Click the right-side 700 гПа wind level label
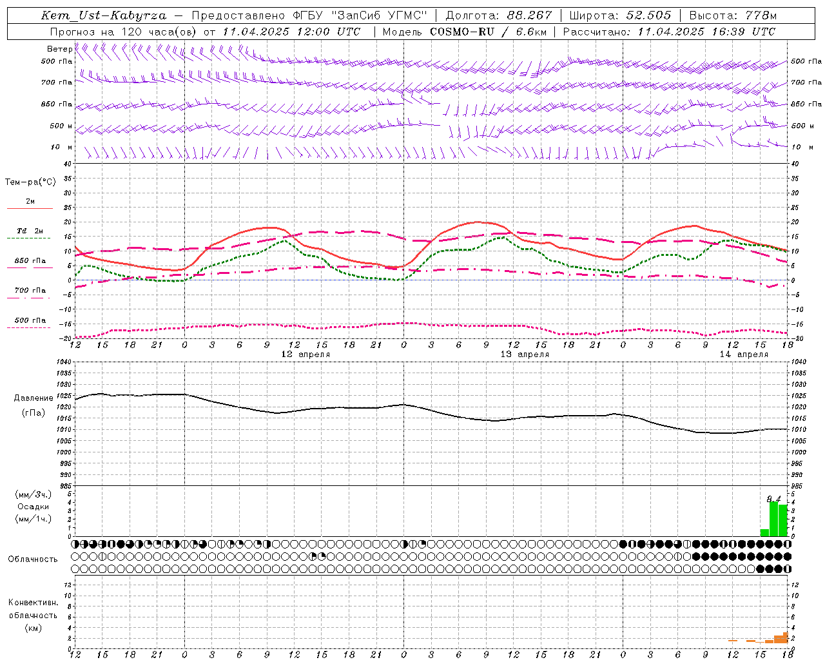Image resolution: width=825 pixels, height=660 pixels. (x=806, y=82)
